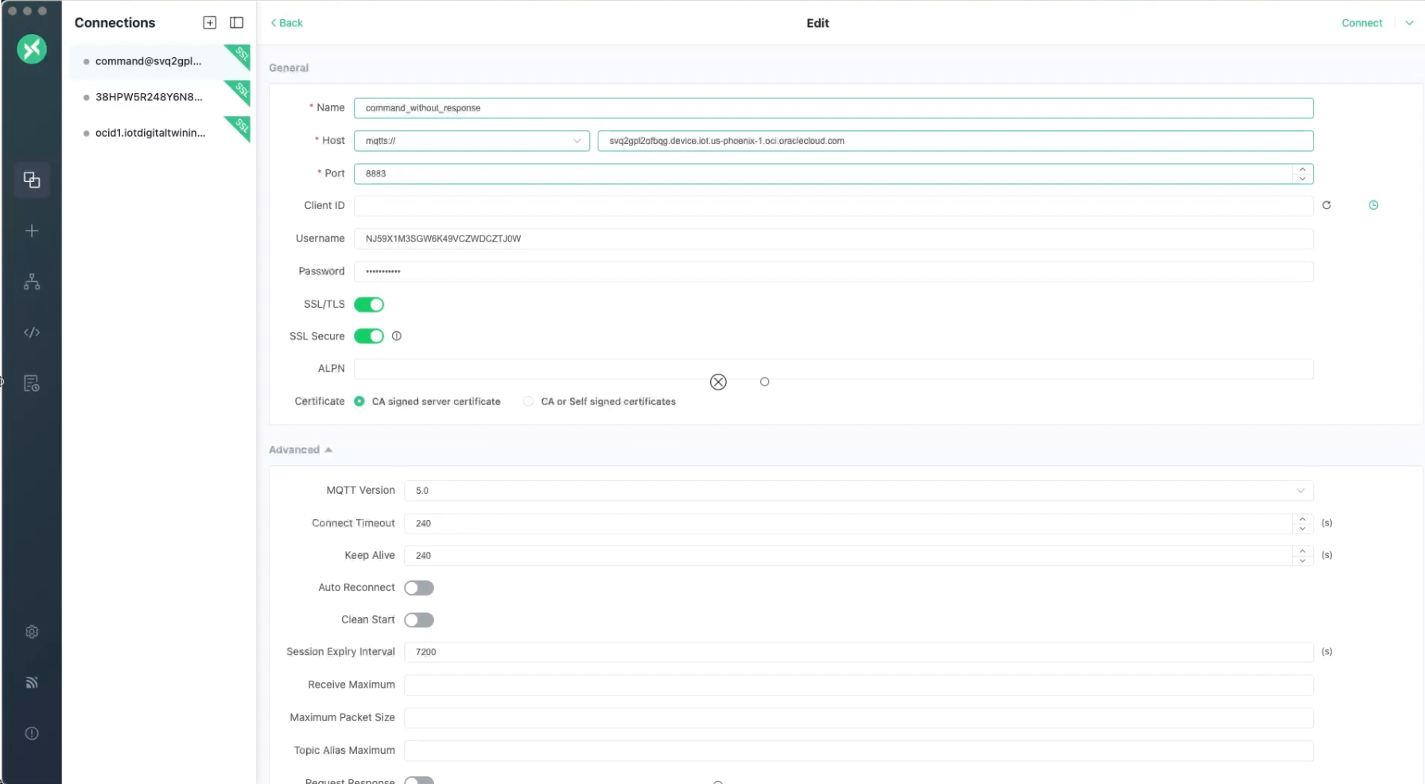The image size is (1425, 784).
Task: Open the mqtts:// protocol dropdown
Action: [x=577, y=141]
